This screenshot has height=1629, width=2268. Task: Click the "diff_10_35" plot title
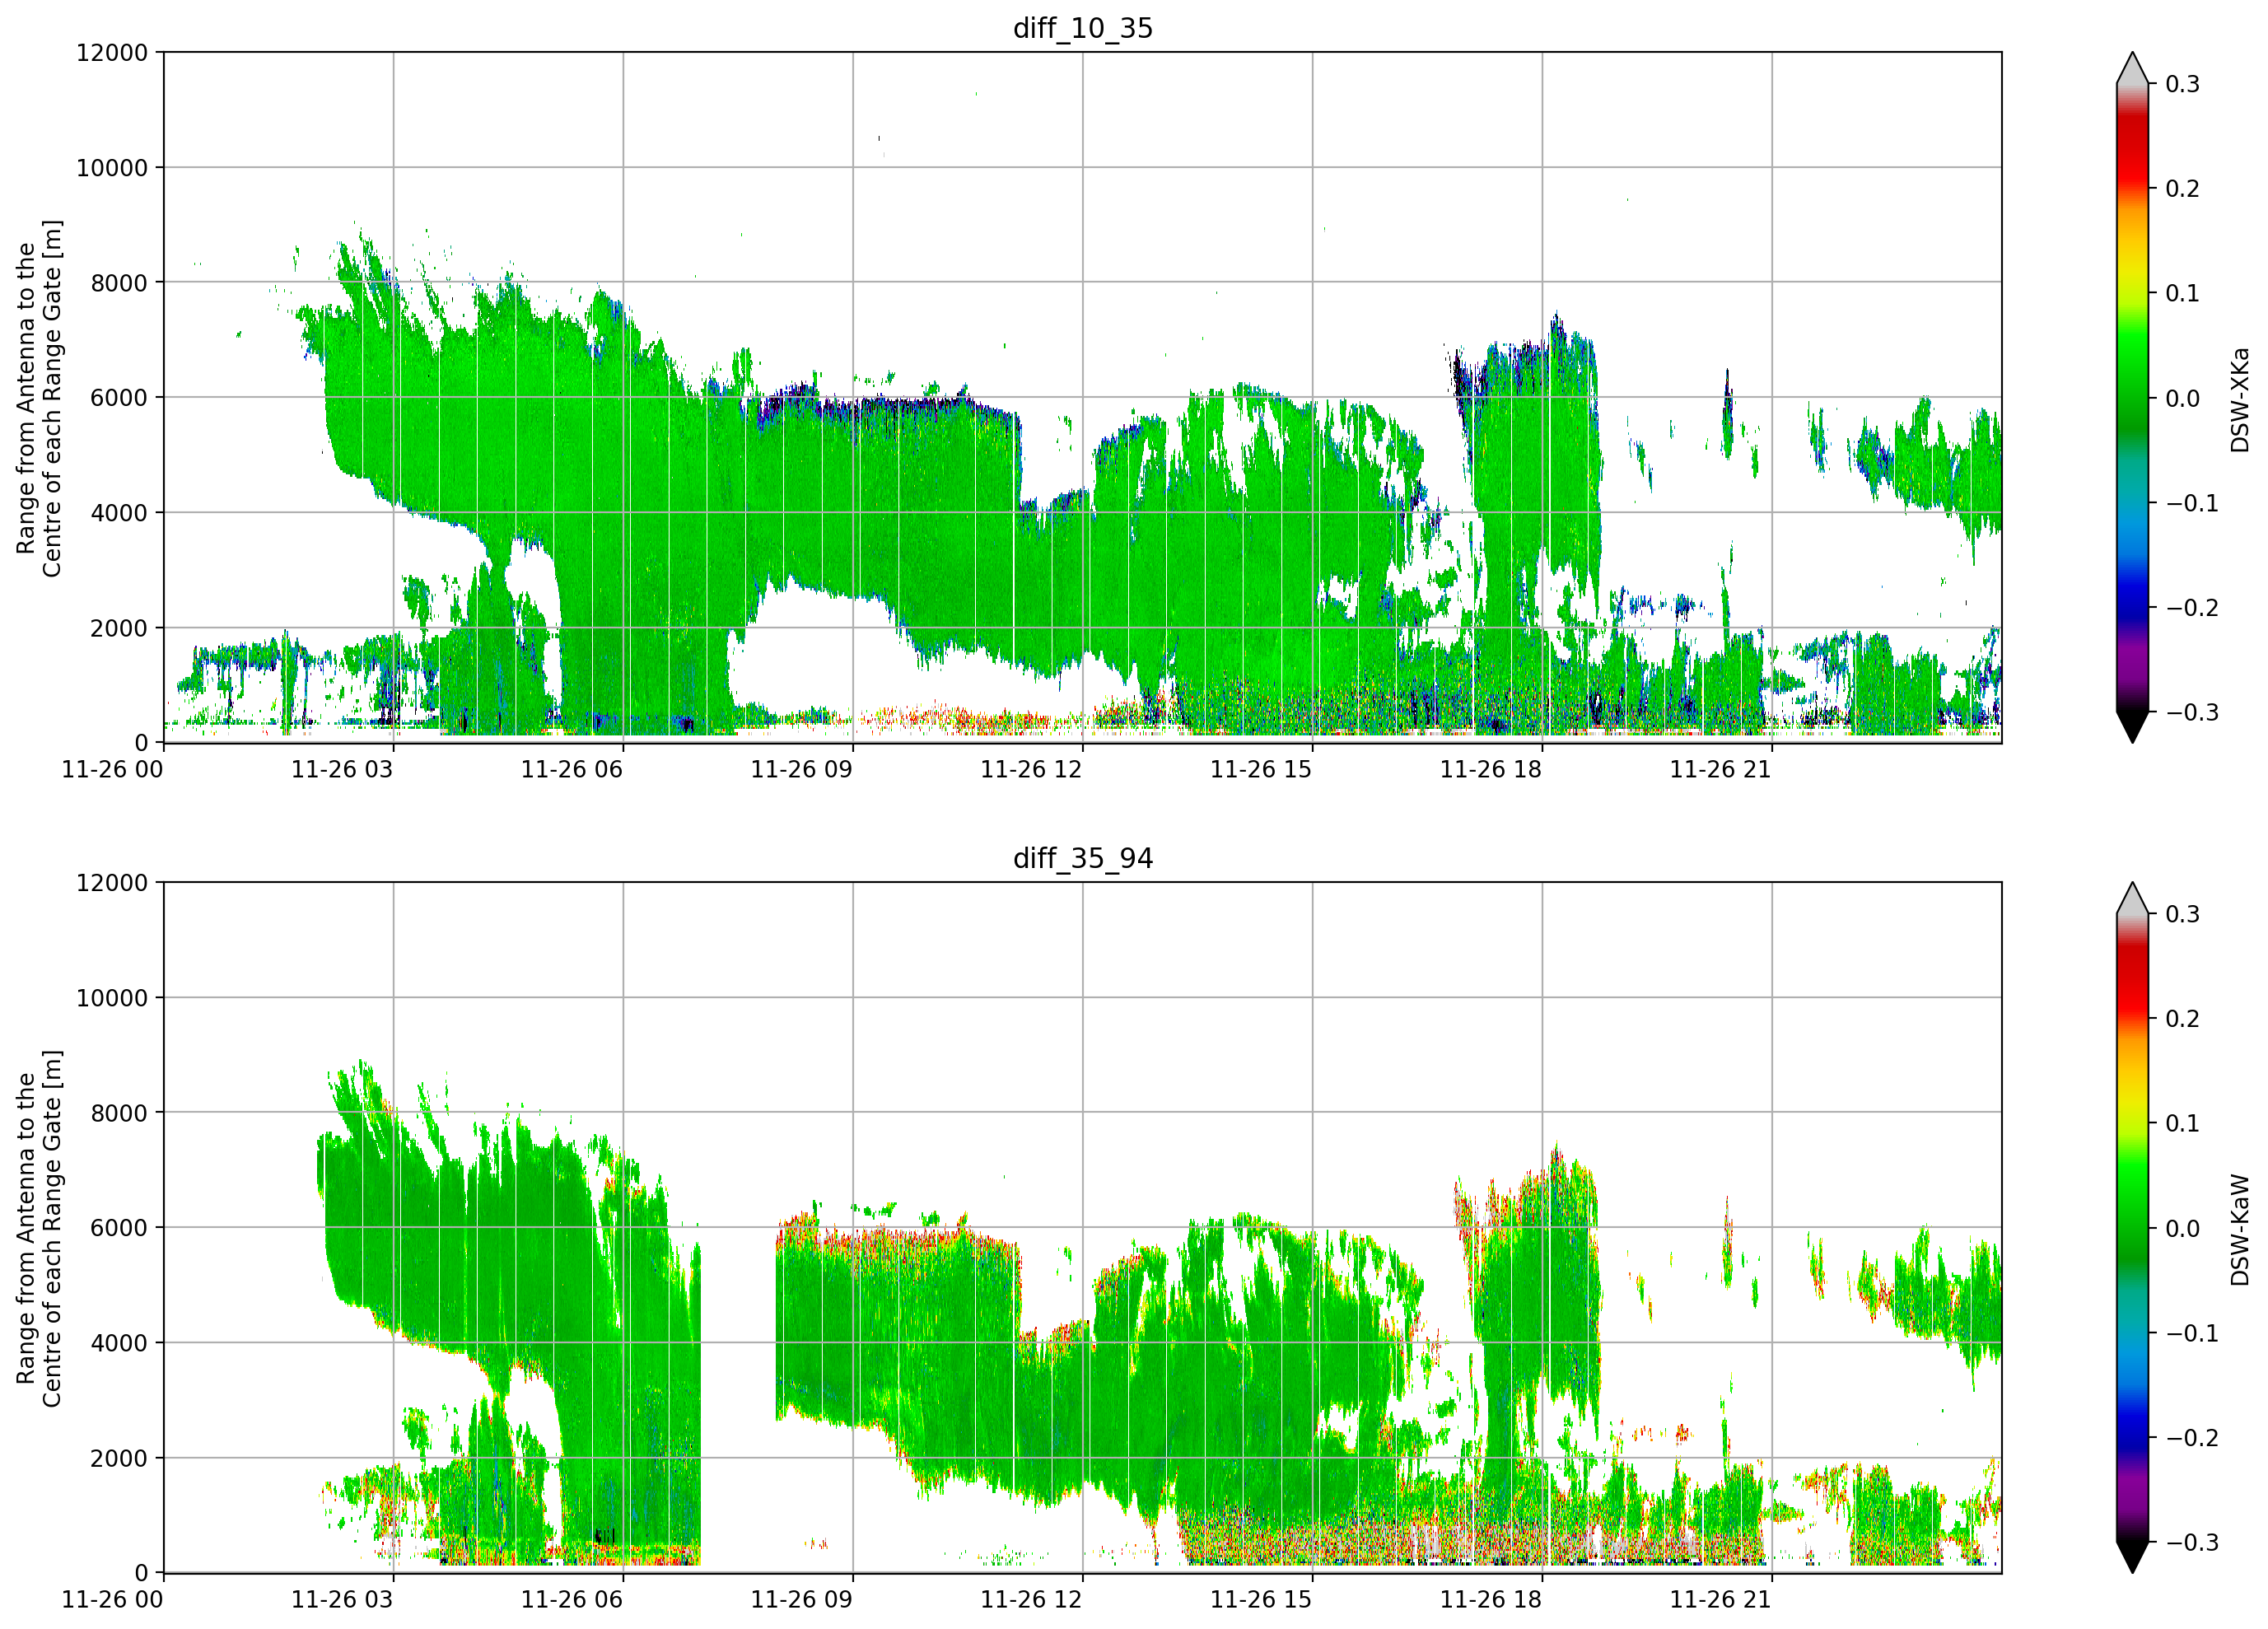click(x=1082, y=28)
